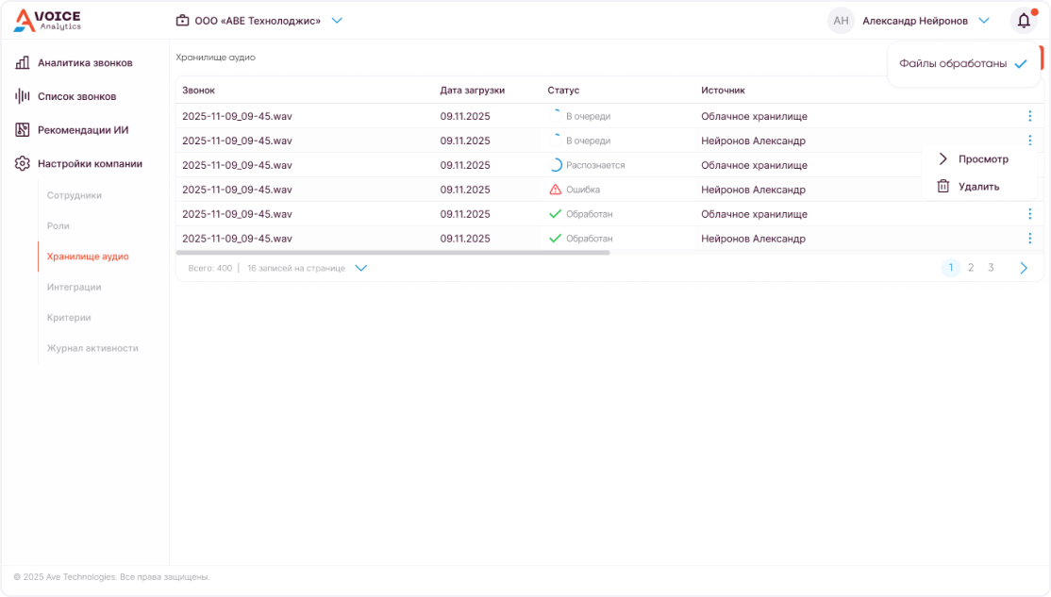
Task: Click the Voice Analytics logo
Action: [47, 20]
